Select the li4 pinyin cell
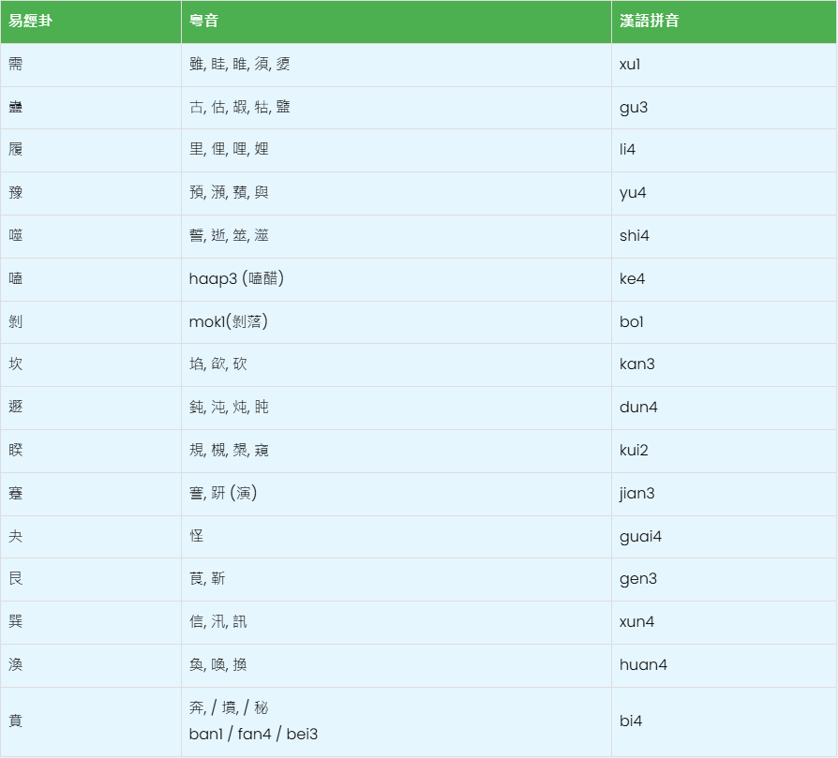This screenshot has width=838, height=758. (x=725, y=150)
